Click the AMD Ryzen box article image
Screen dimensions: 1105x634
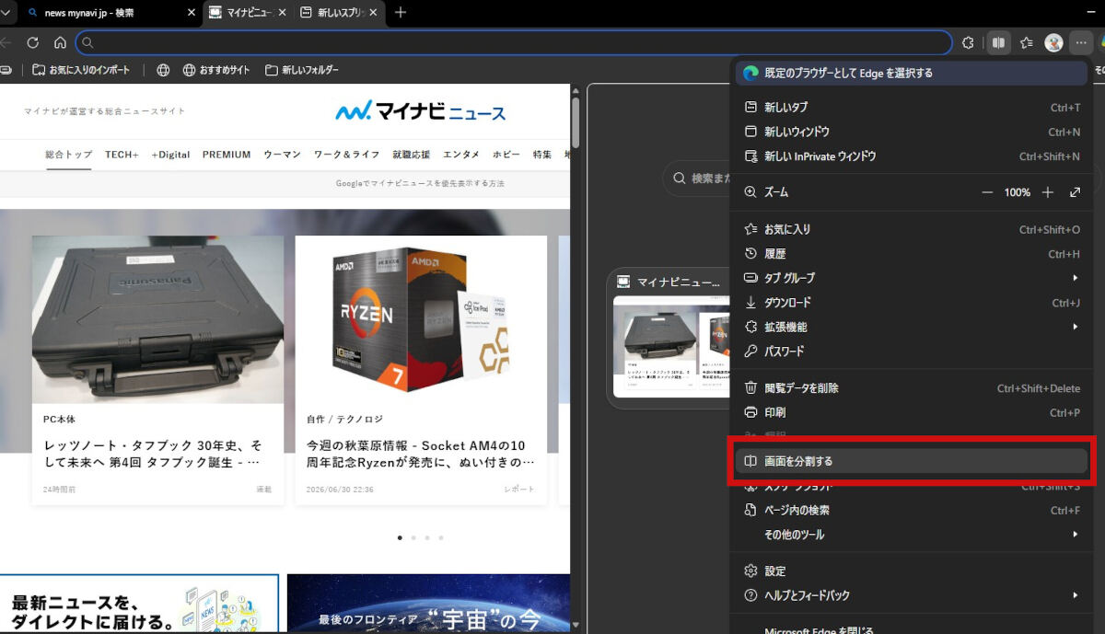tap(421, 319)
